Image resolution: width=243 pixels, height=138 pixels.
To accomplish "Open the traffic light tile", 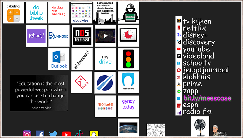I will [128, 59].
